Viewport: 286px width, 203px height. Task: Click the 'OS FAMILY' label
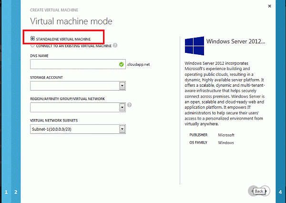coord(198,142)
